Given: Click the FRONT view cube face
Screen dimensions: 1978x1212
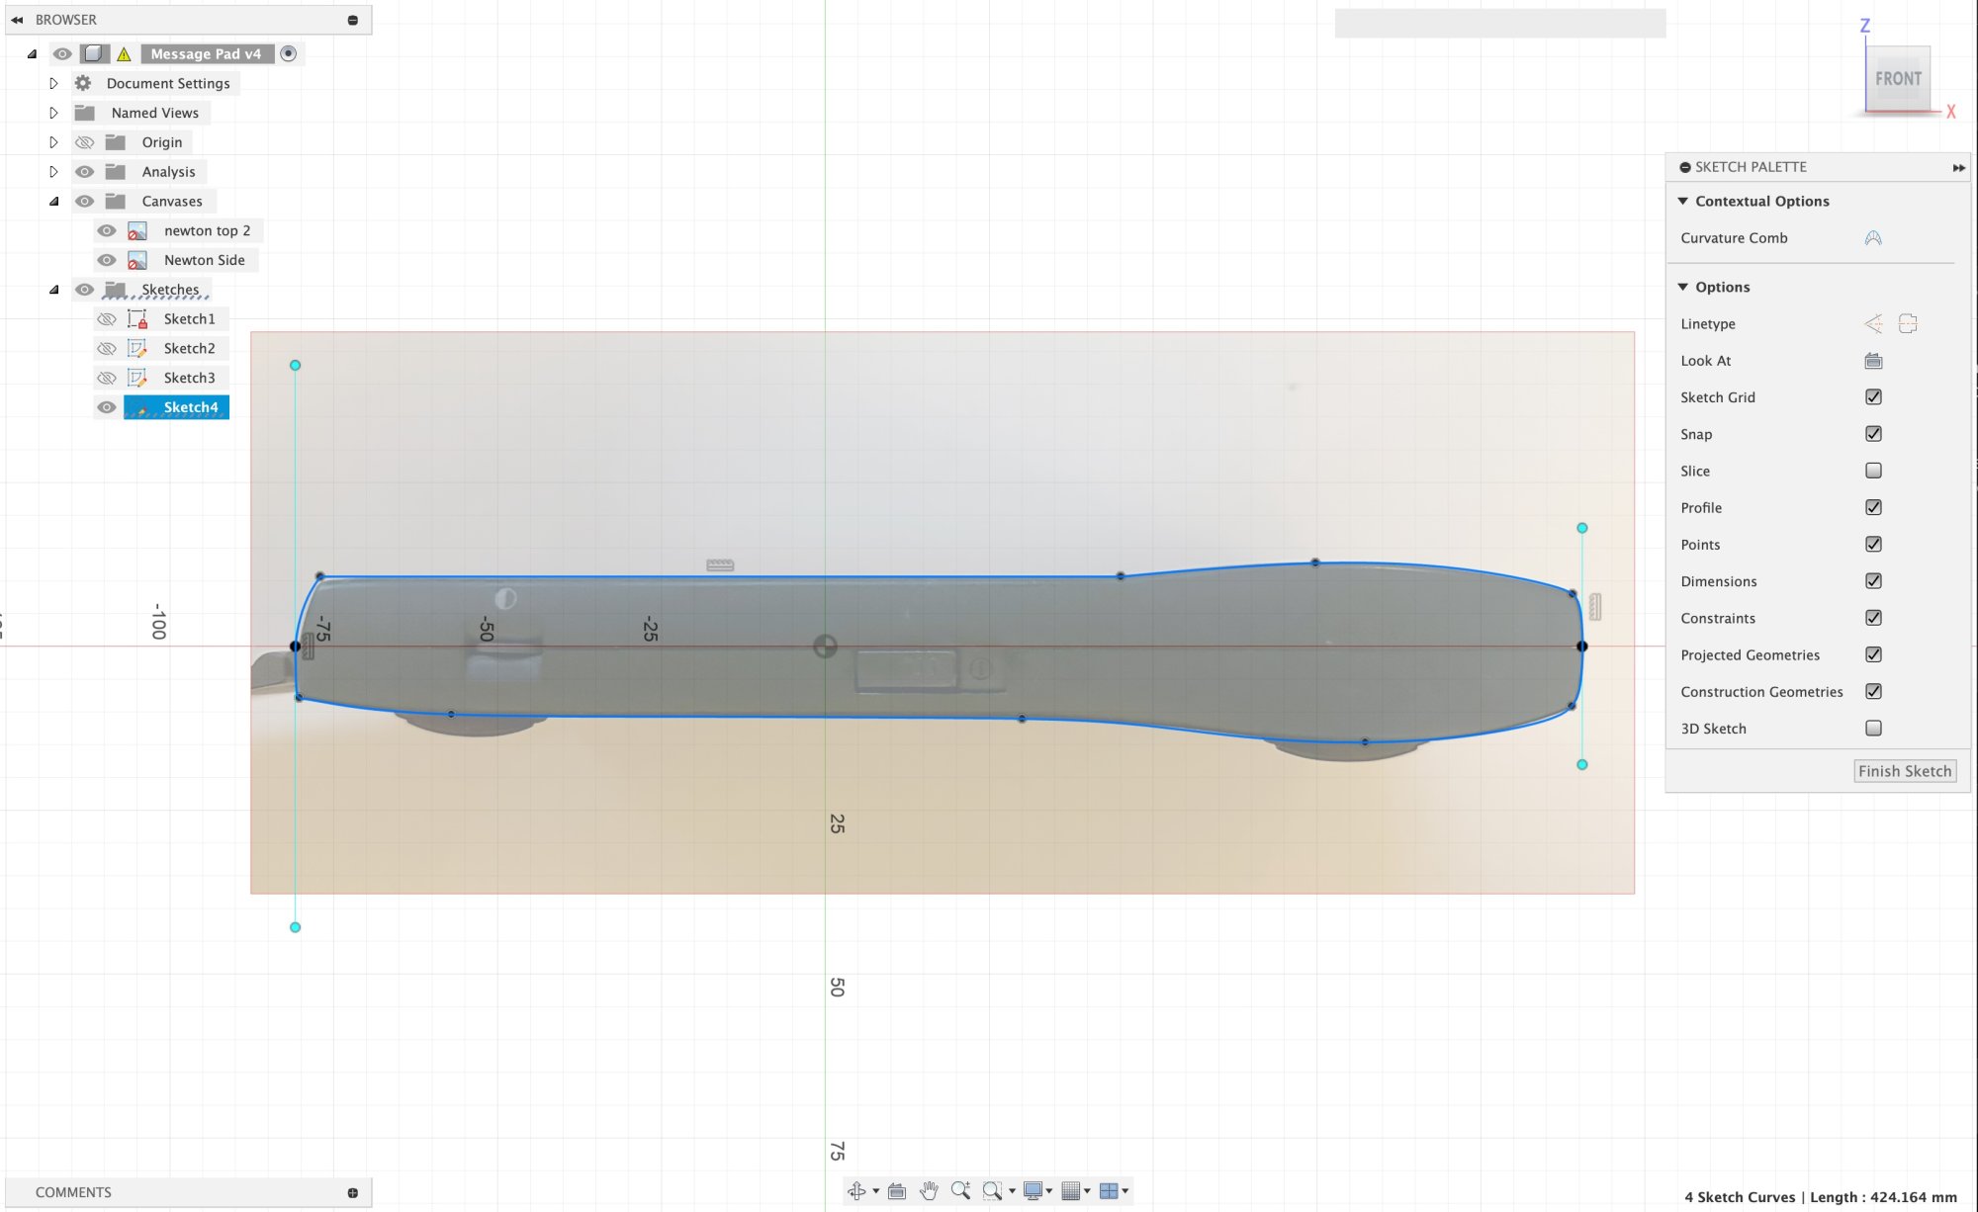Looking at the screenshot, I should 1898,79.
